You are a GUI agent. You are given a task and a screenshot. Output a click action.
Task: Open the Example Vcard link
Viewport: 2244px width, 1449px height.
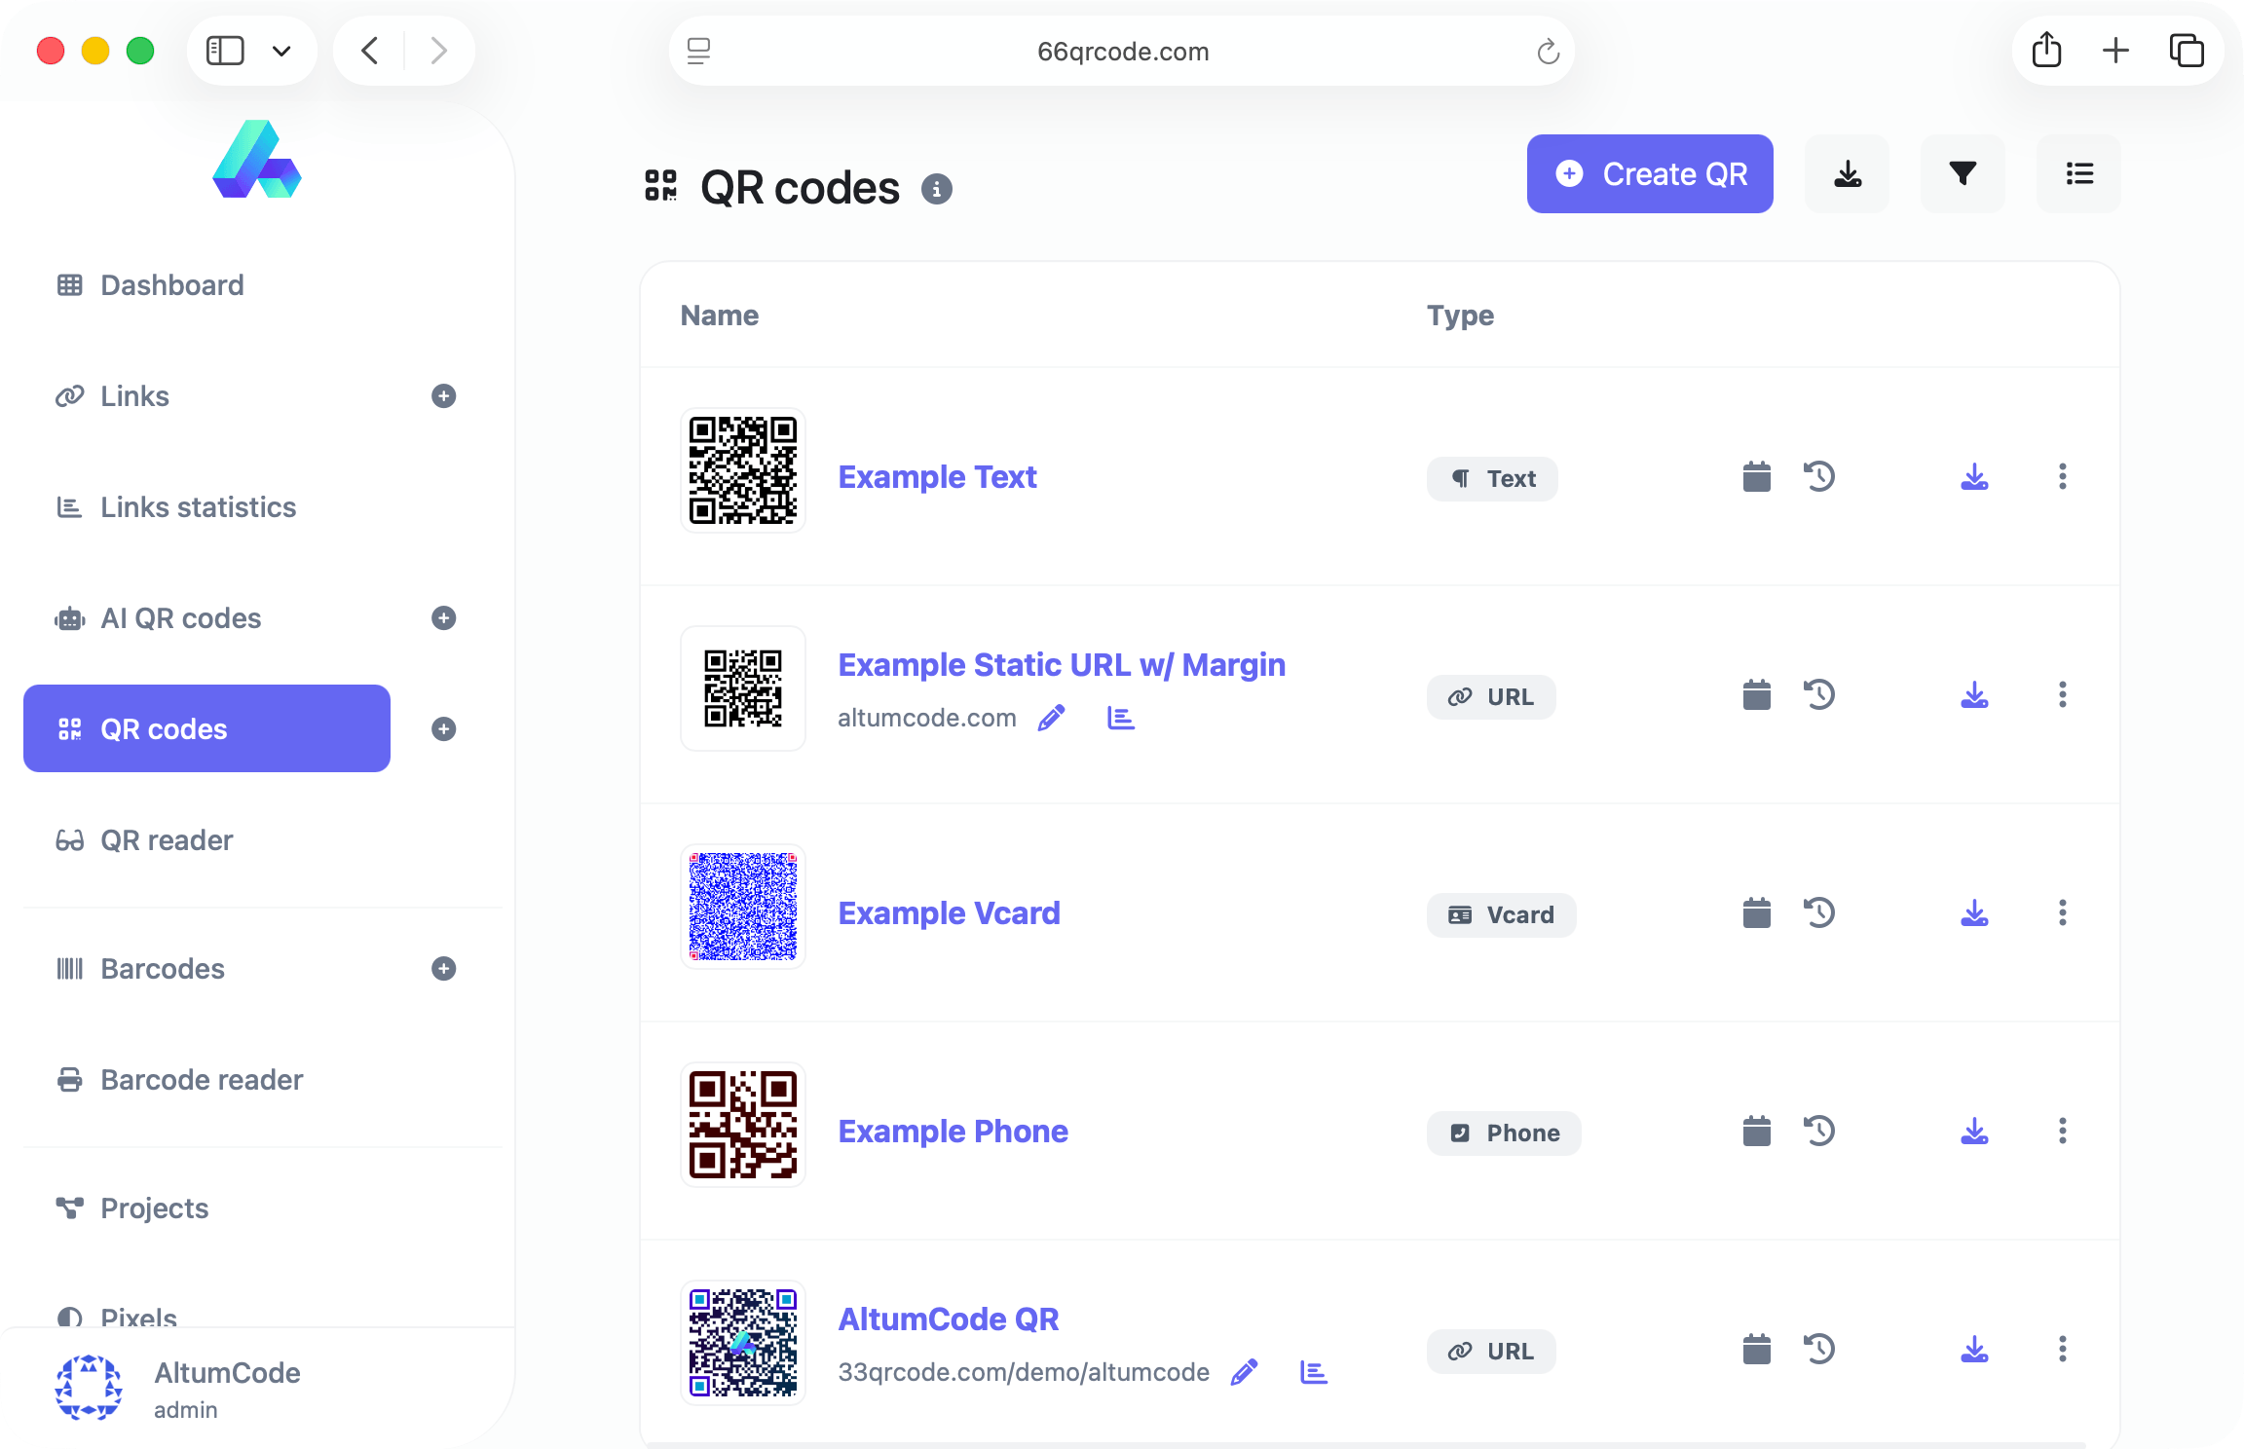949,913
